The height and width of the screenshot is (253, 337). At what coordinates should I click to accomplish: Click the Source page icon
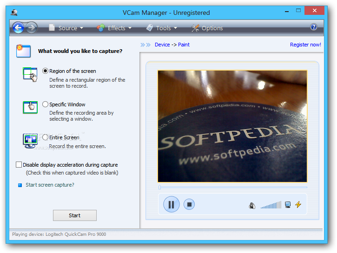pos(52,27)
